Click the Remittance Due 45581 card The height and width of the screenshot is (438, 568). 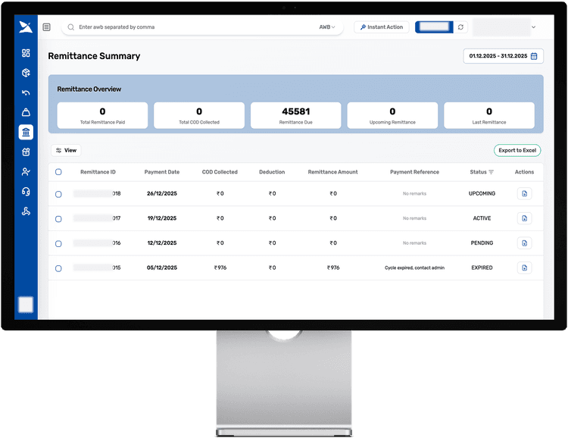coord(296,115)
